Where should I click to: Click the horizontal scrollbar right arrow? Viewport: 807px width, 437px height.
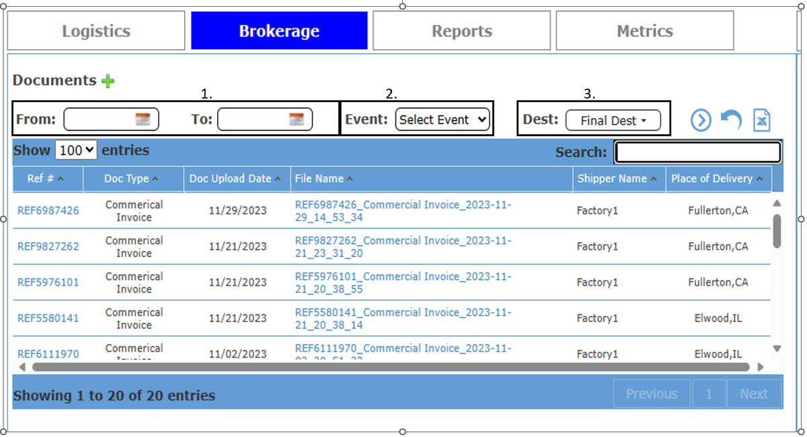(761, 367)
